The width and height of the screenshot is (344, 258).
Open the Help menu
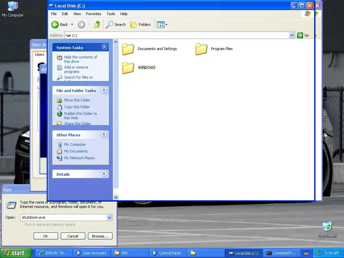124,14
